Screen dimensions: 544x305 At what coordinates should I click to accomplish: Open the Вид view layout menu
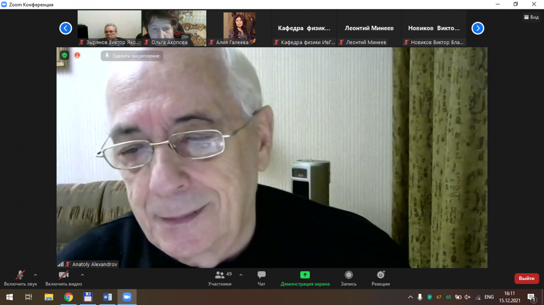[531, 17]
